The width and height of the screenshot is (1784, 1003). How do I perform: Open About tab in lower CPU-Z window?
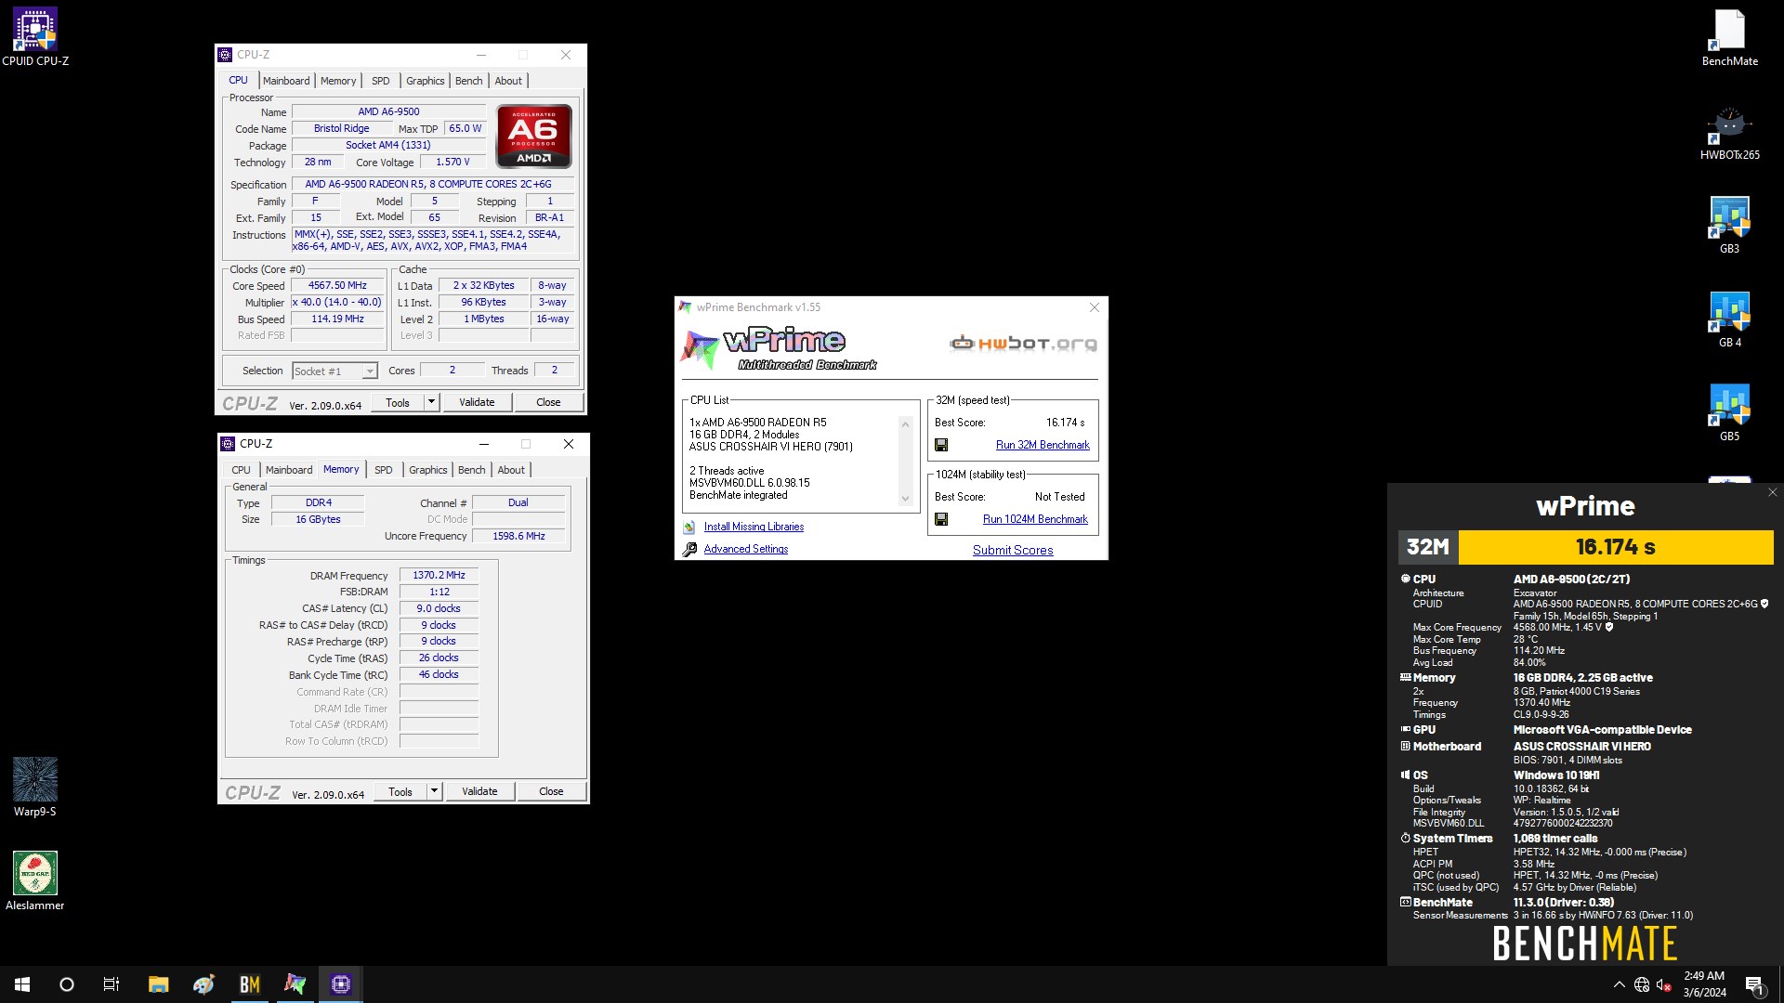tap(511, 470)
